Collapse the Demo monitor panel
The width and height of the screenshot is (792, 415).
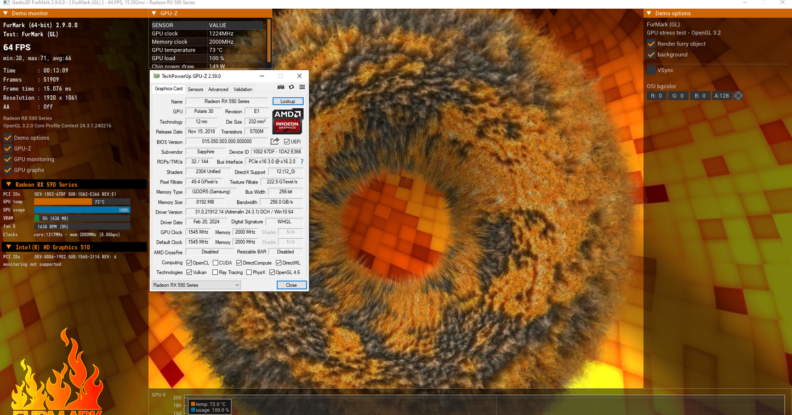coord(6,13)
